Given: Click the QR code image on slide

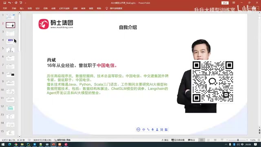Looking at the screenshot, I should (x=213, y=82).
